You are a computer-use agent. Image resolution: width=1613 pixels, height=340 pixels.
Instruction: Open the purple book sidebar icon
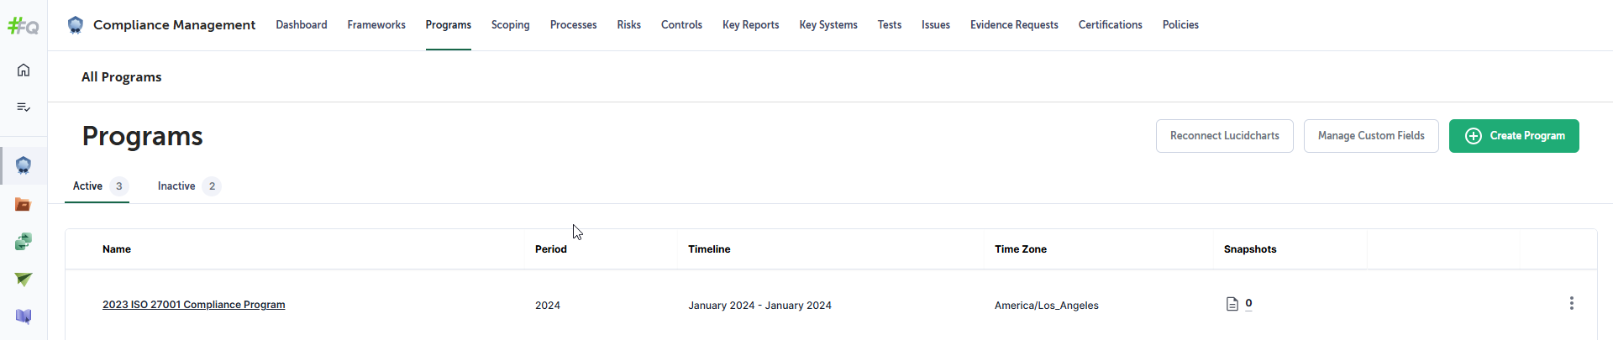[x=24, y=316]
